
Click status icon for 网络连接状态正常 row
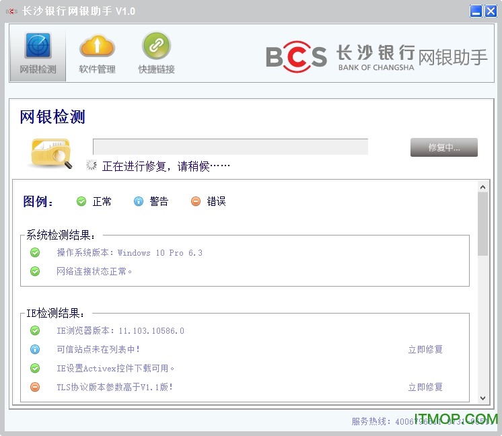[35, 271]
